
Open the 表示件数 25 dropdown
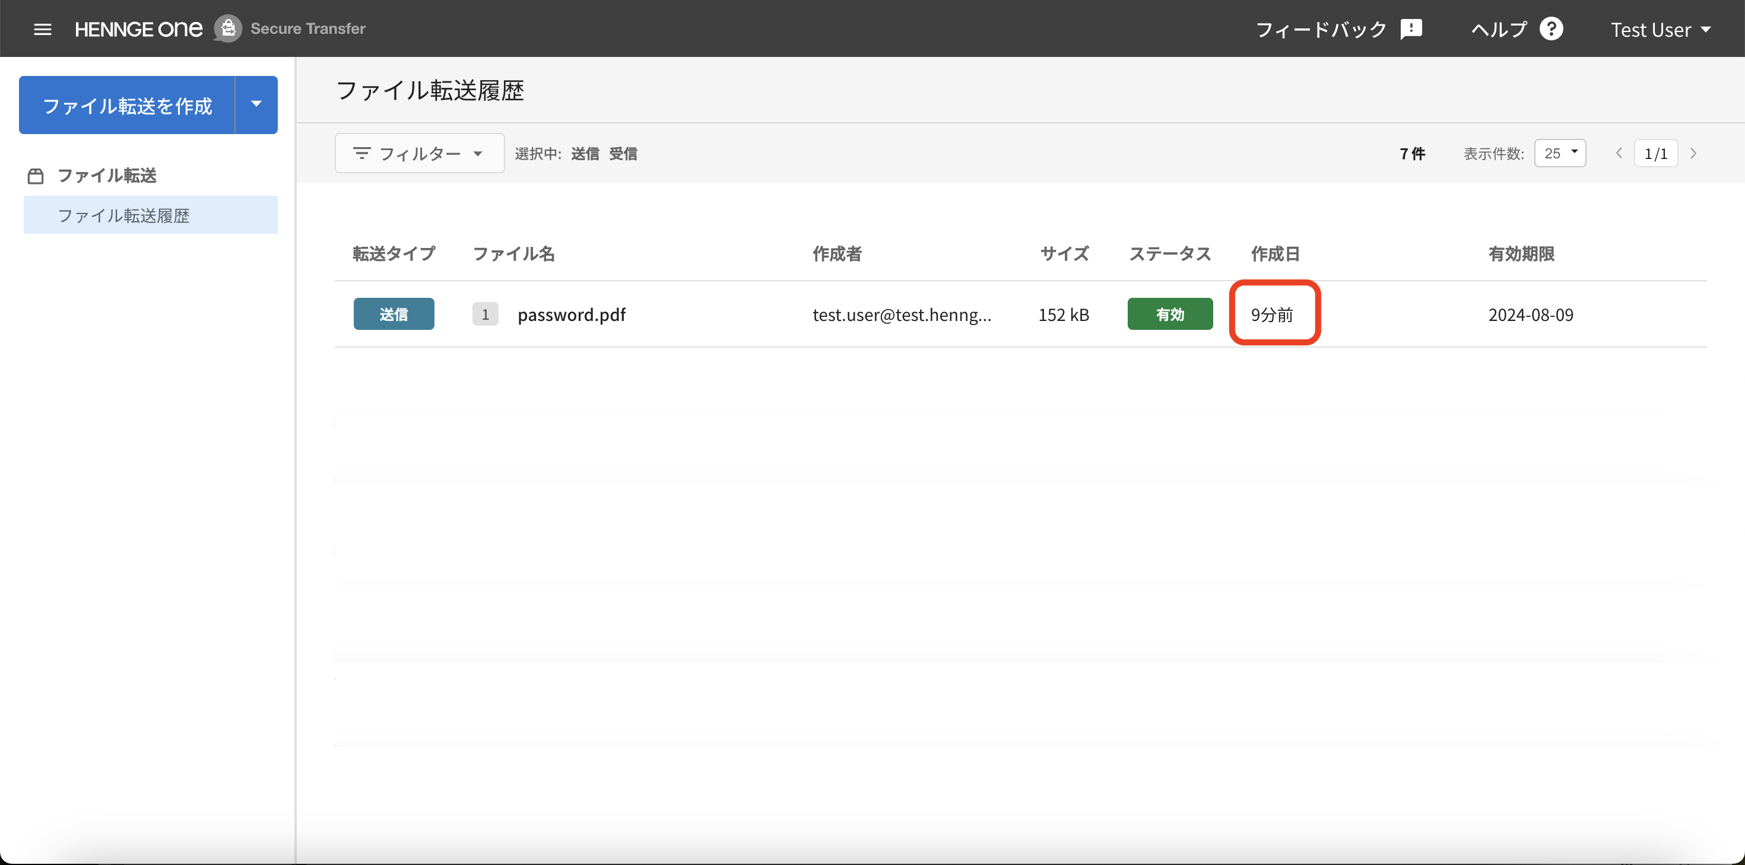1560,153
